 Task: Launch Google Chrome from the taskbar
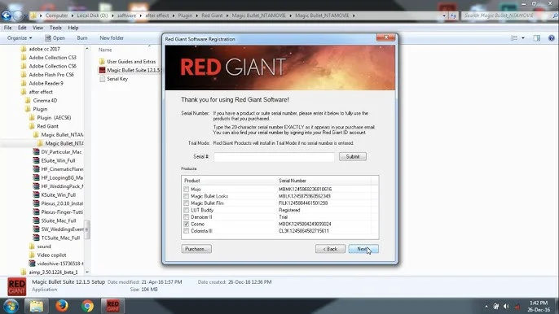tap(87, 306)
